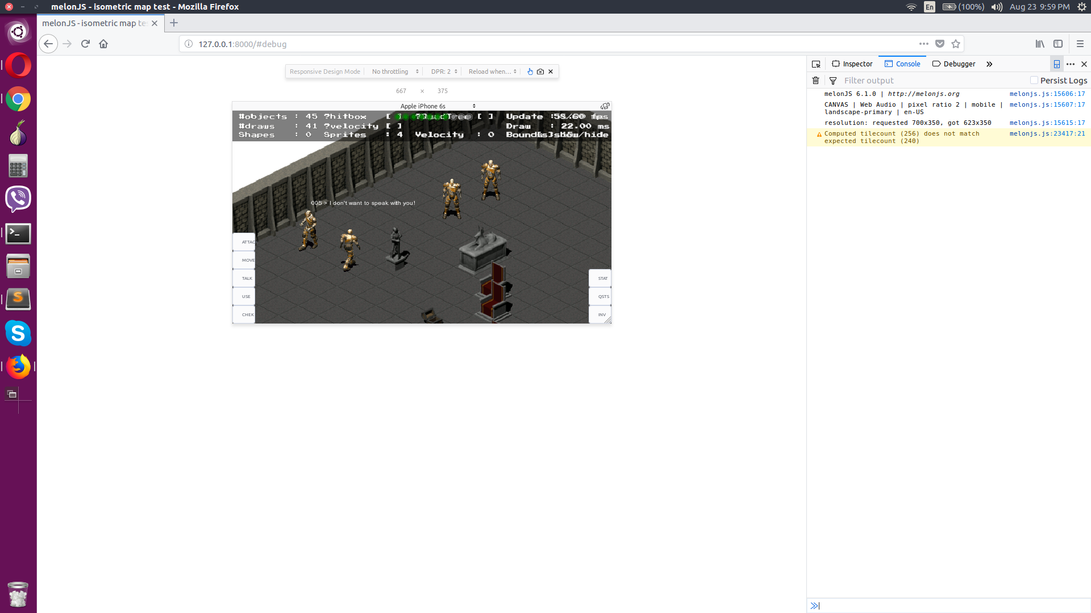This screenshot has width=1091, height=613.
Task: Clear console with trash icon
Action: (816, 81)
